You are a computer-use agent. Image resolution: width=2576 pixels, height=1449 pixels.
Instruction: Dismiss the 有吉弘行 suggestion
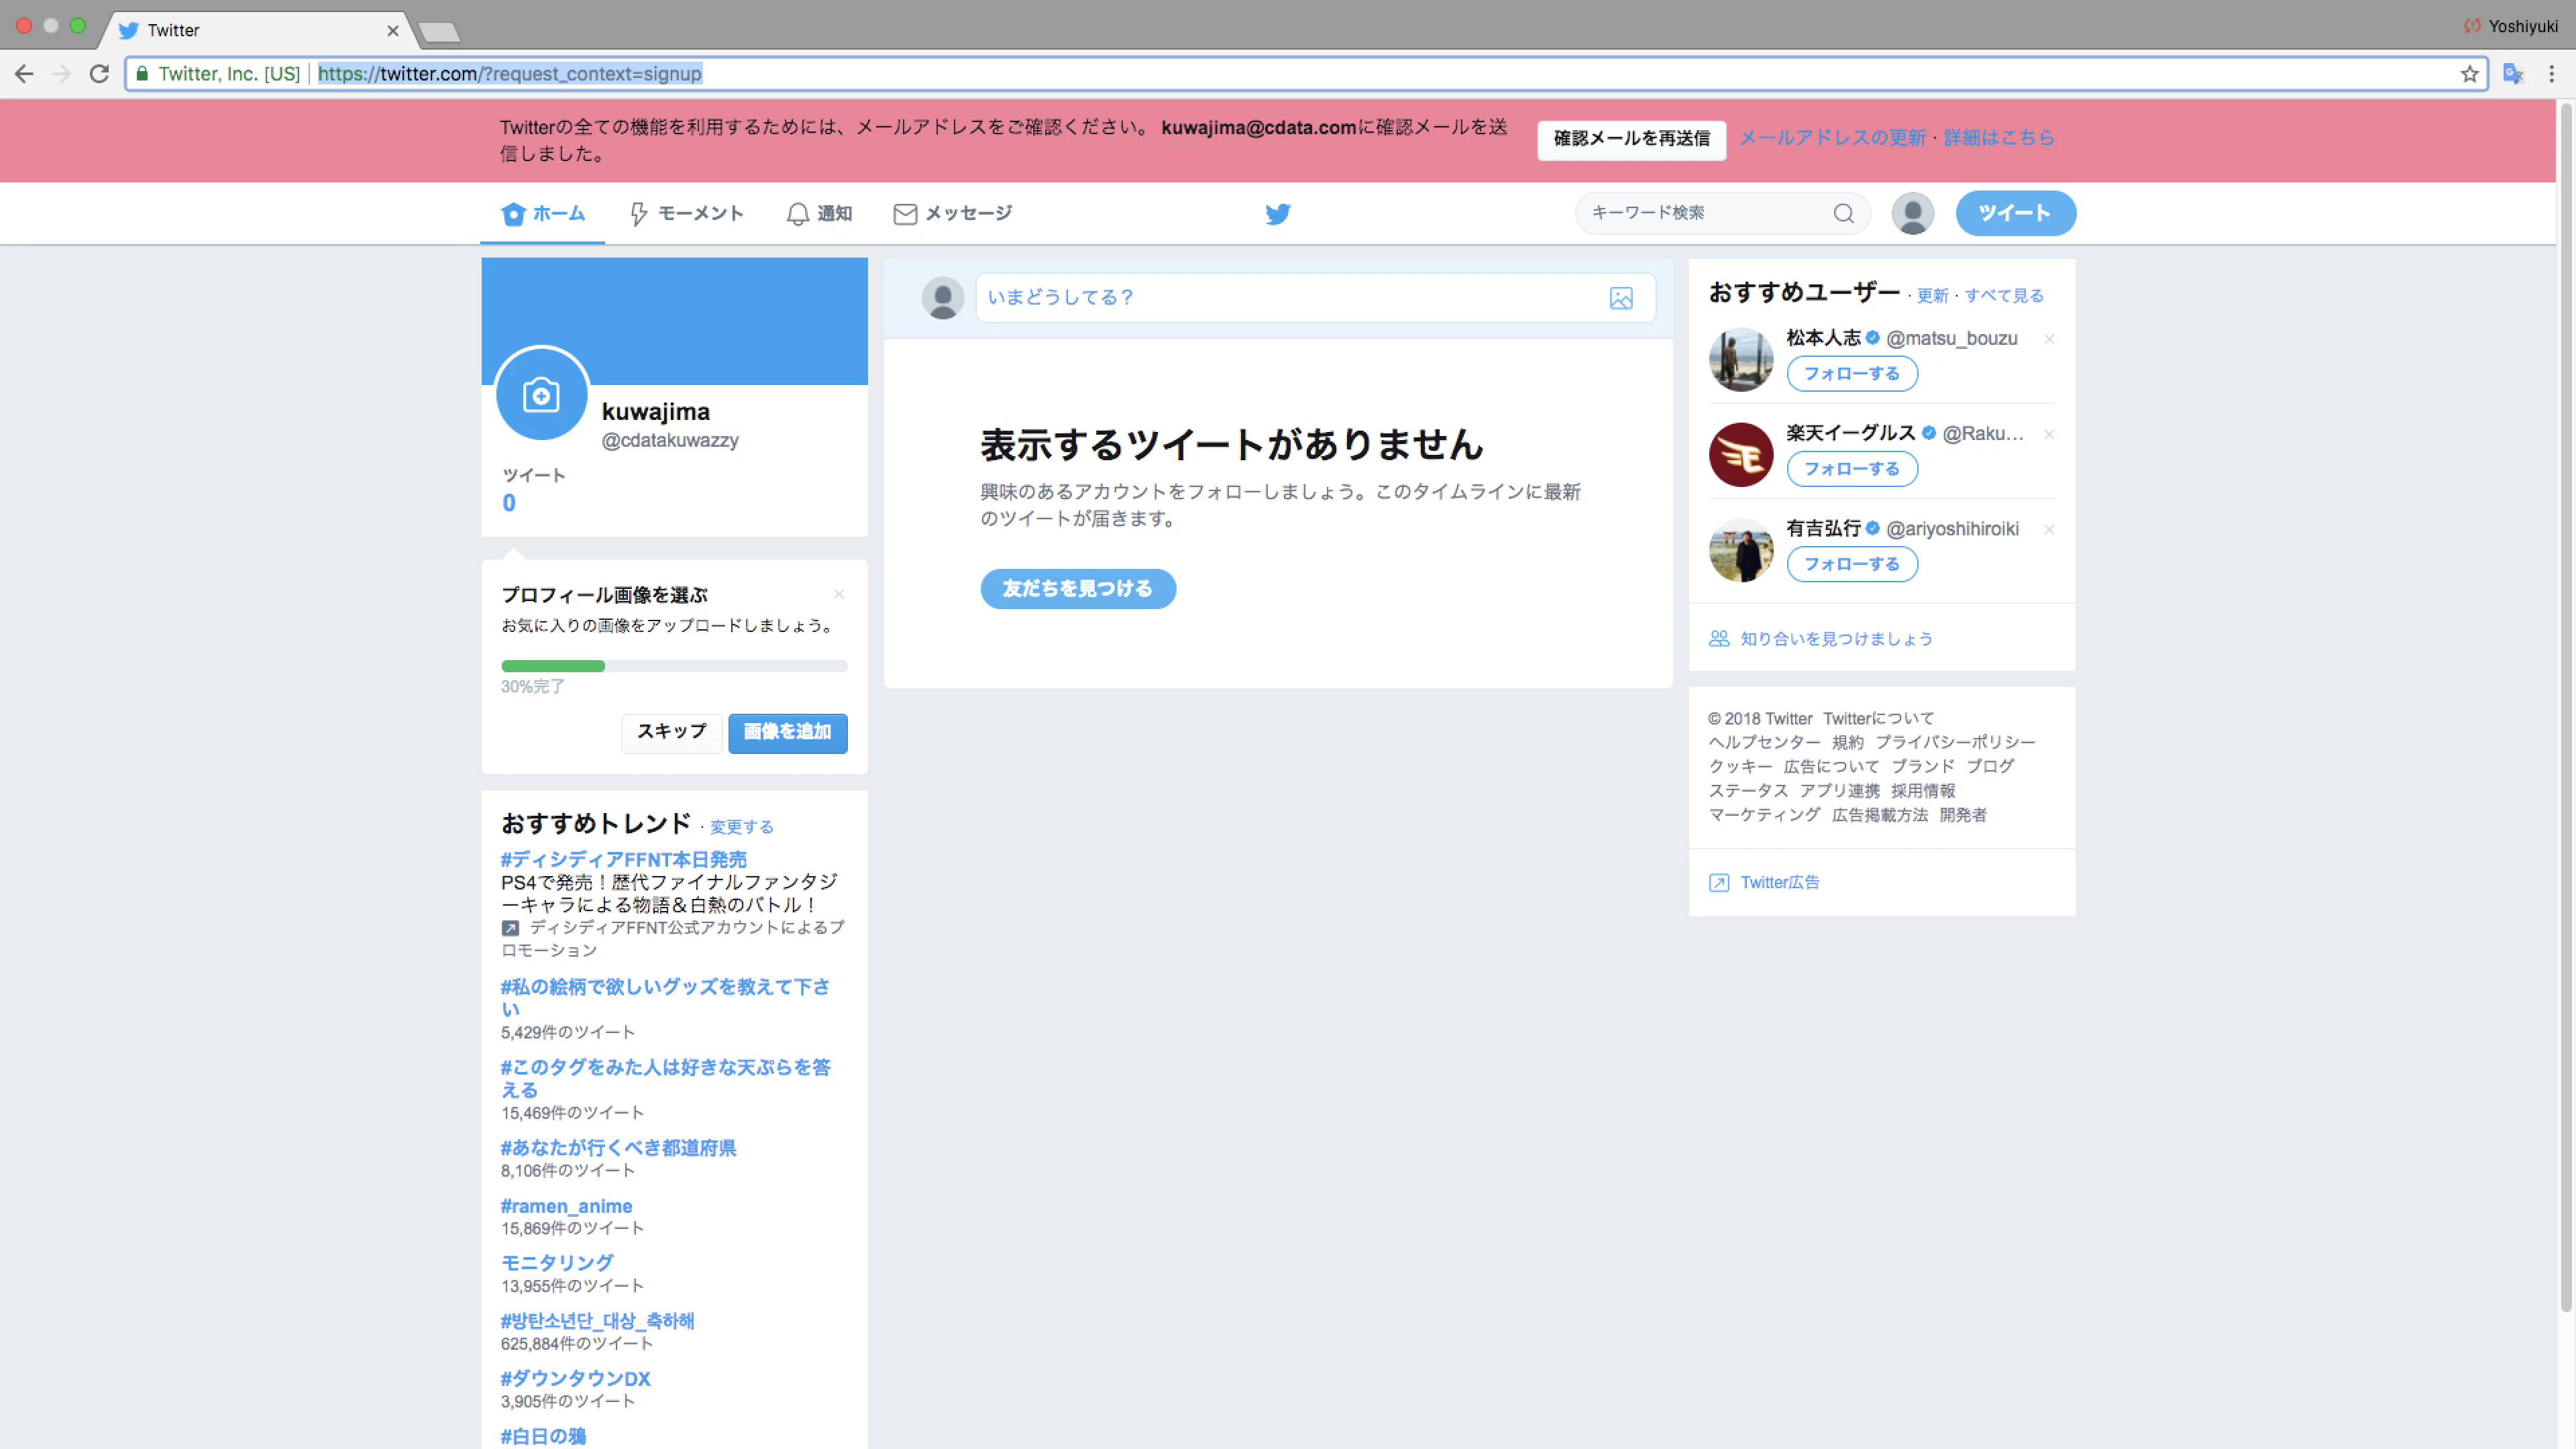pyautogui.click(x=2049, y=529)
